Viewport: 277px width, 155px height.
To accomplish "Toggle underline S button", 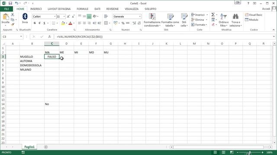I will tap(44, 23).
